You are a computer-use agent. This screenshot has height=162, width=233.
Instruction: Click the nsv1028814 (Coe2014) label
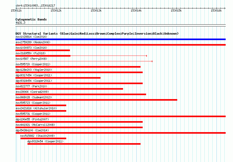31,37
